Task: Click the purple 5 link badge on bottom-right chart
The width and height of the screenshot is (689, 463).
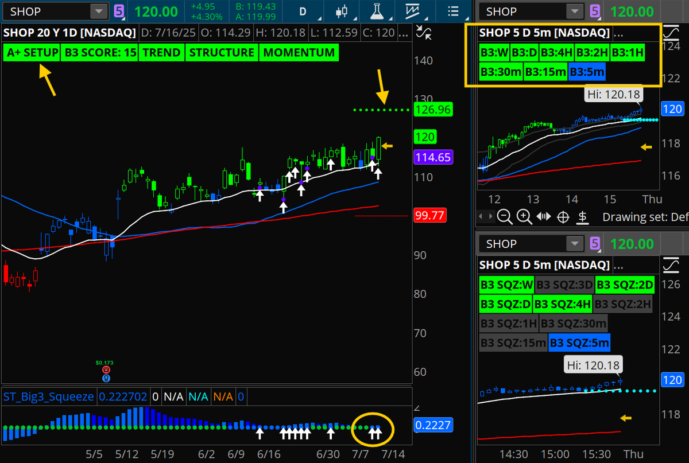Action: point(595,244)
